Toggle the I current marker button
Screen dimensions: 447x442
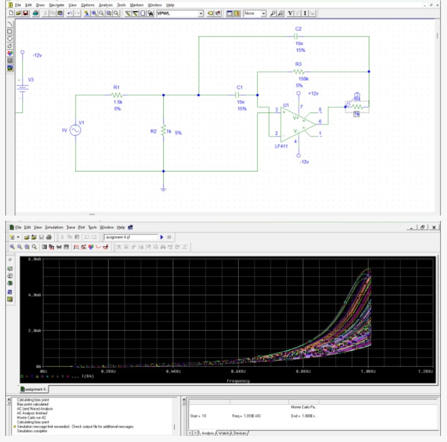(x=304, y=14)
